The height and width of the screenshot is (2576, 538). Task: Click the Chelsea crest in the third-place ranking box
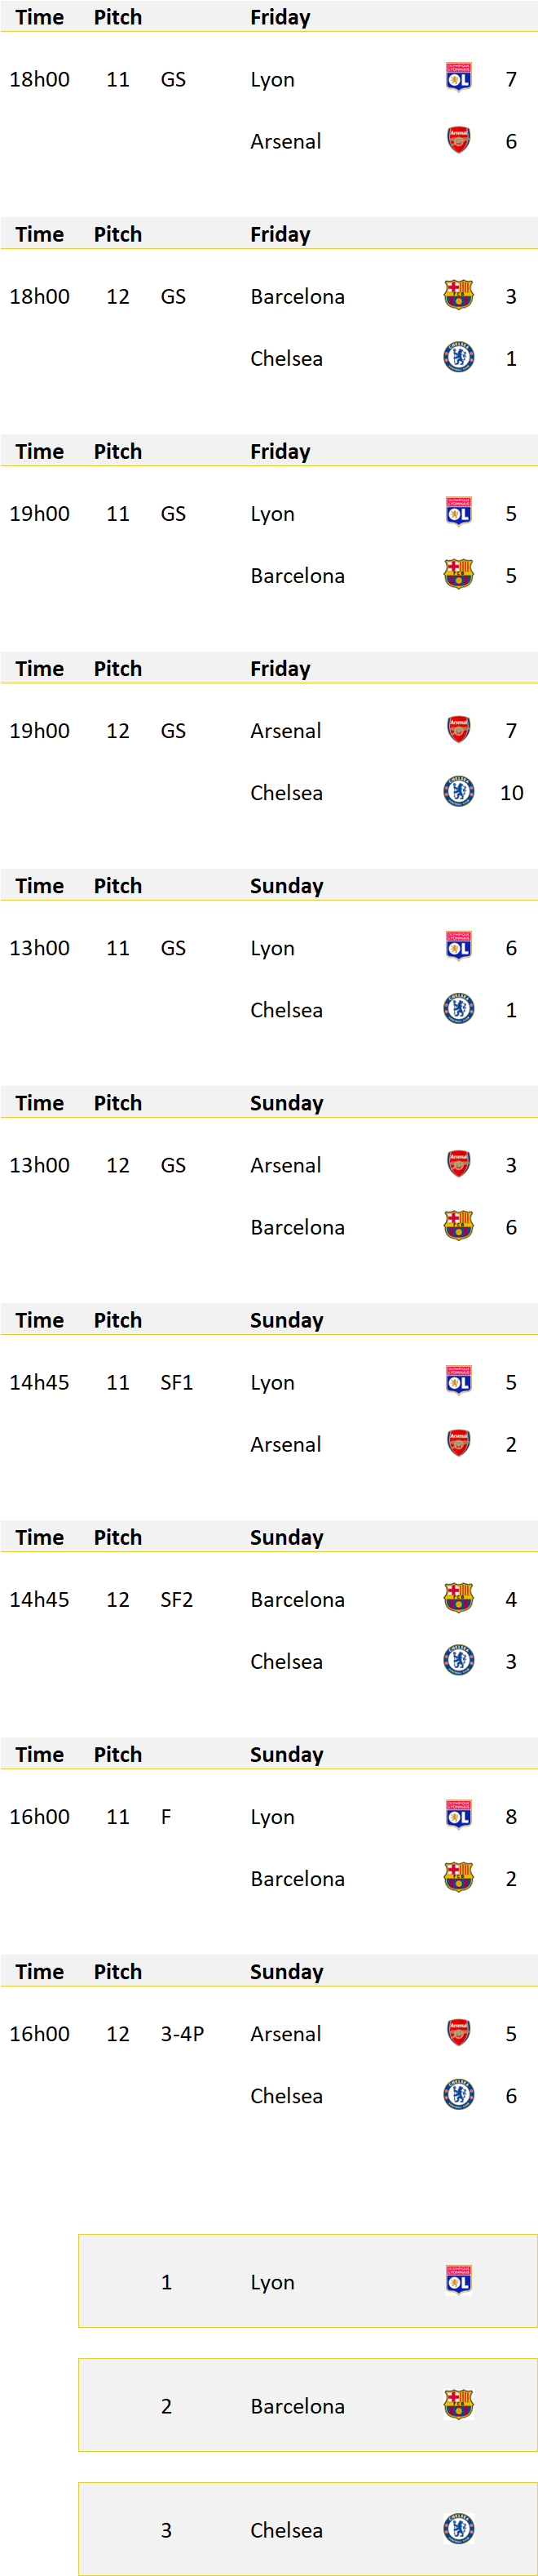458,2528
